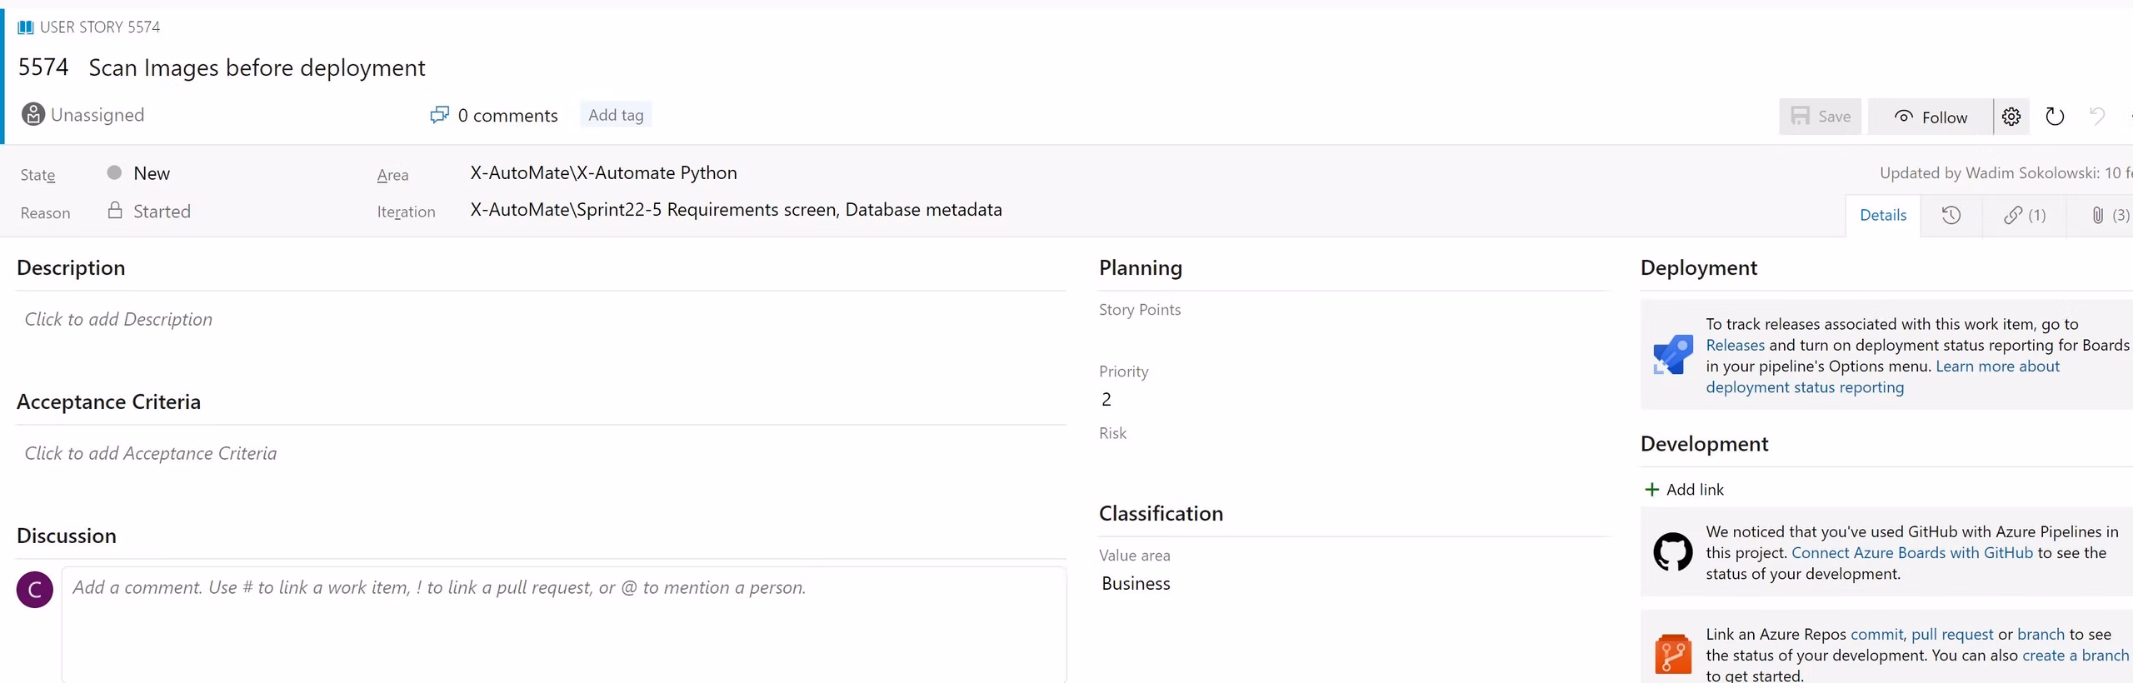Click the Save disk icon
This screenshot has height=683, width=2133.
[1800, 116]
